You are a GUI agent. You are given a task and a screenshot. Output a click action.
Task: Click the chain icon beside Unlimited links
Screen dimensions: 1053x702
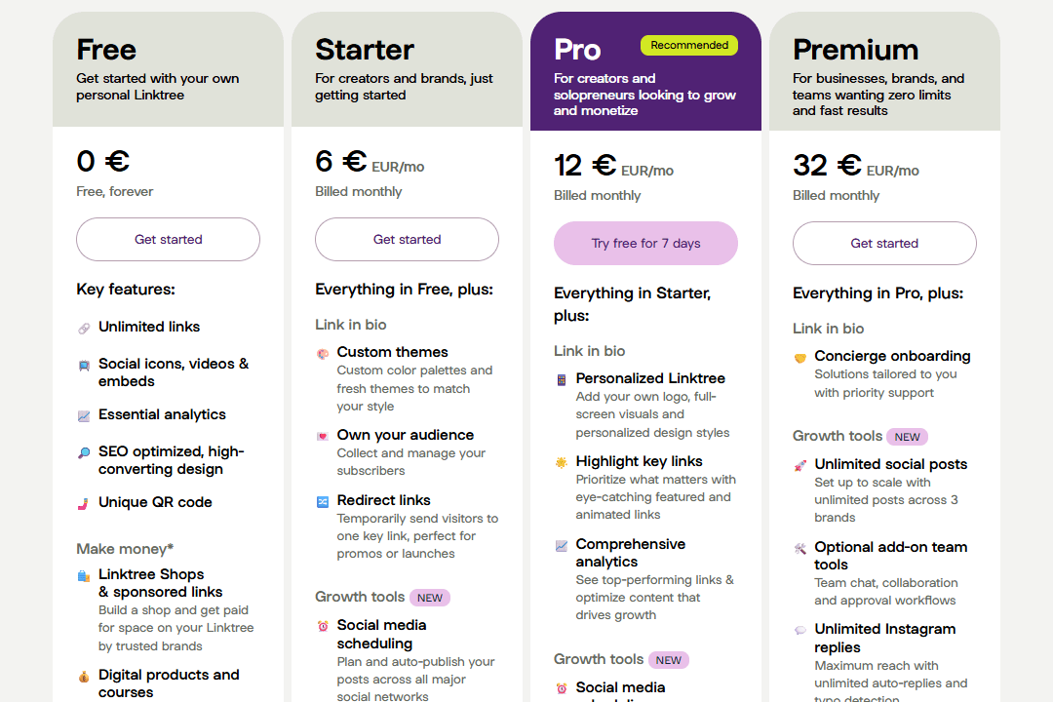click(x=83, y=326)
